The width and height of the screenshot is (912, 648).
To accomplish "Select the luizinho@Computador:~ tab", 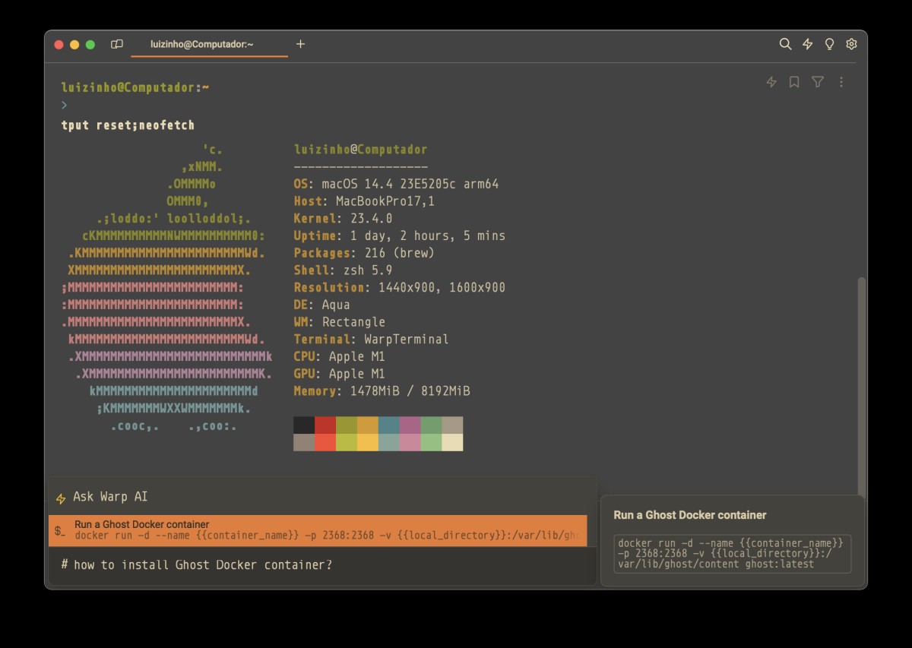I will coord(202,44).
